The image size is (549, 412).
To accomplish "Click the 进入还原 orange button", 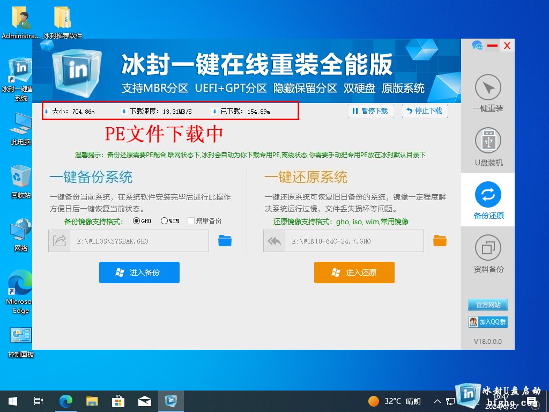I will pyautogui.click(x=354, y=273).
